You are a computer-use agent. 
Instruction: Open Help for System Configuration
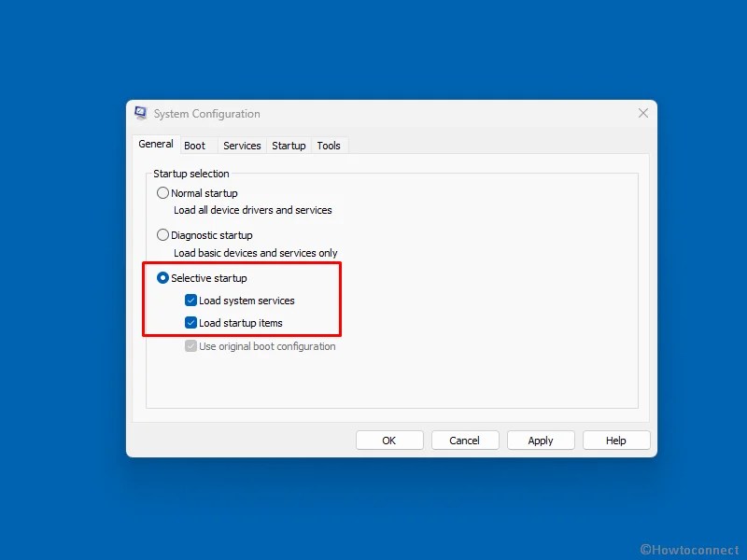coord(616,440)
